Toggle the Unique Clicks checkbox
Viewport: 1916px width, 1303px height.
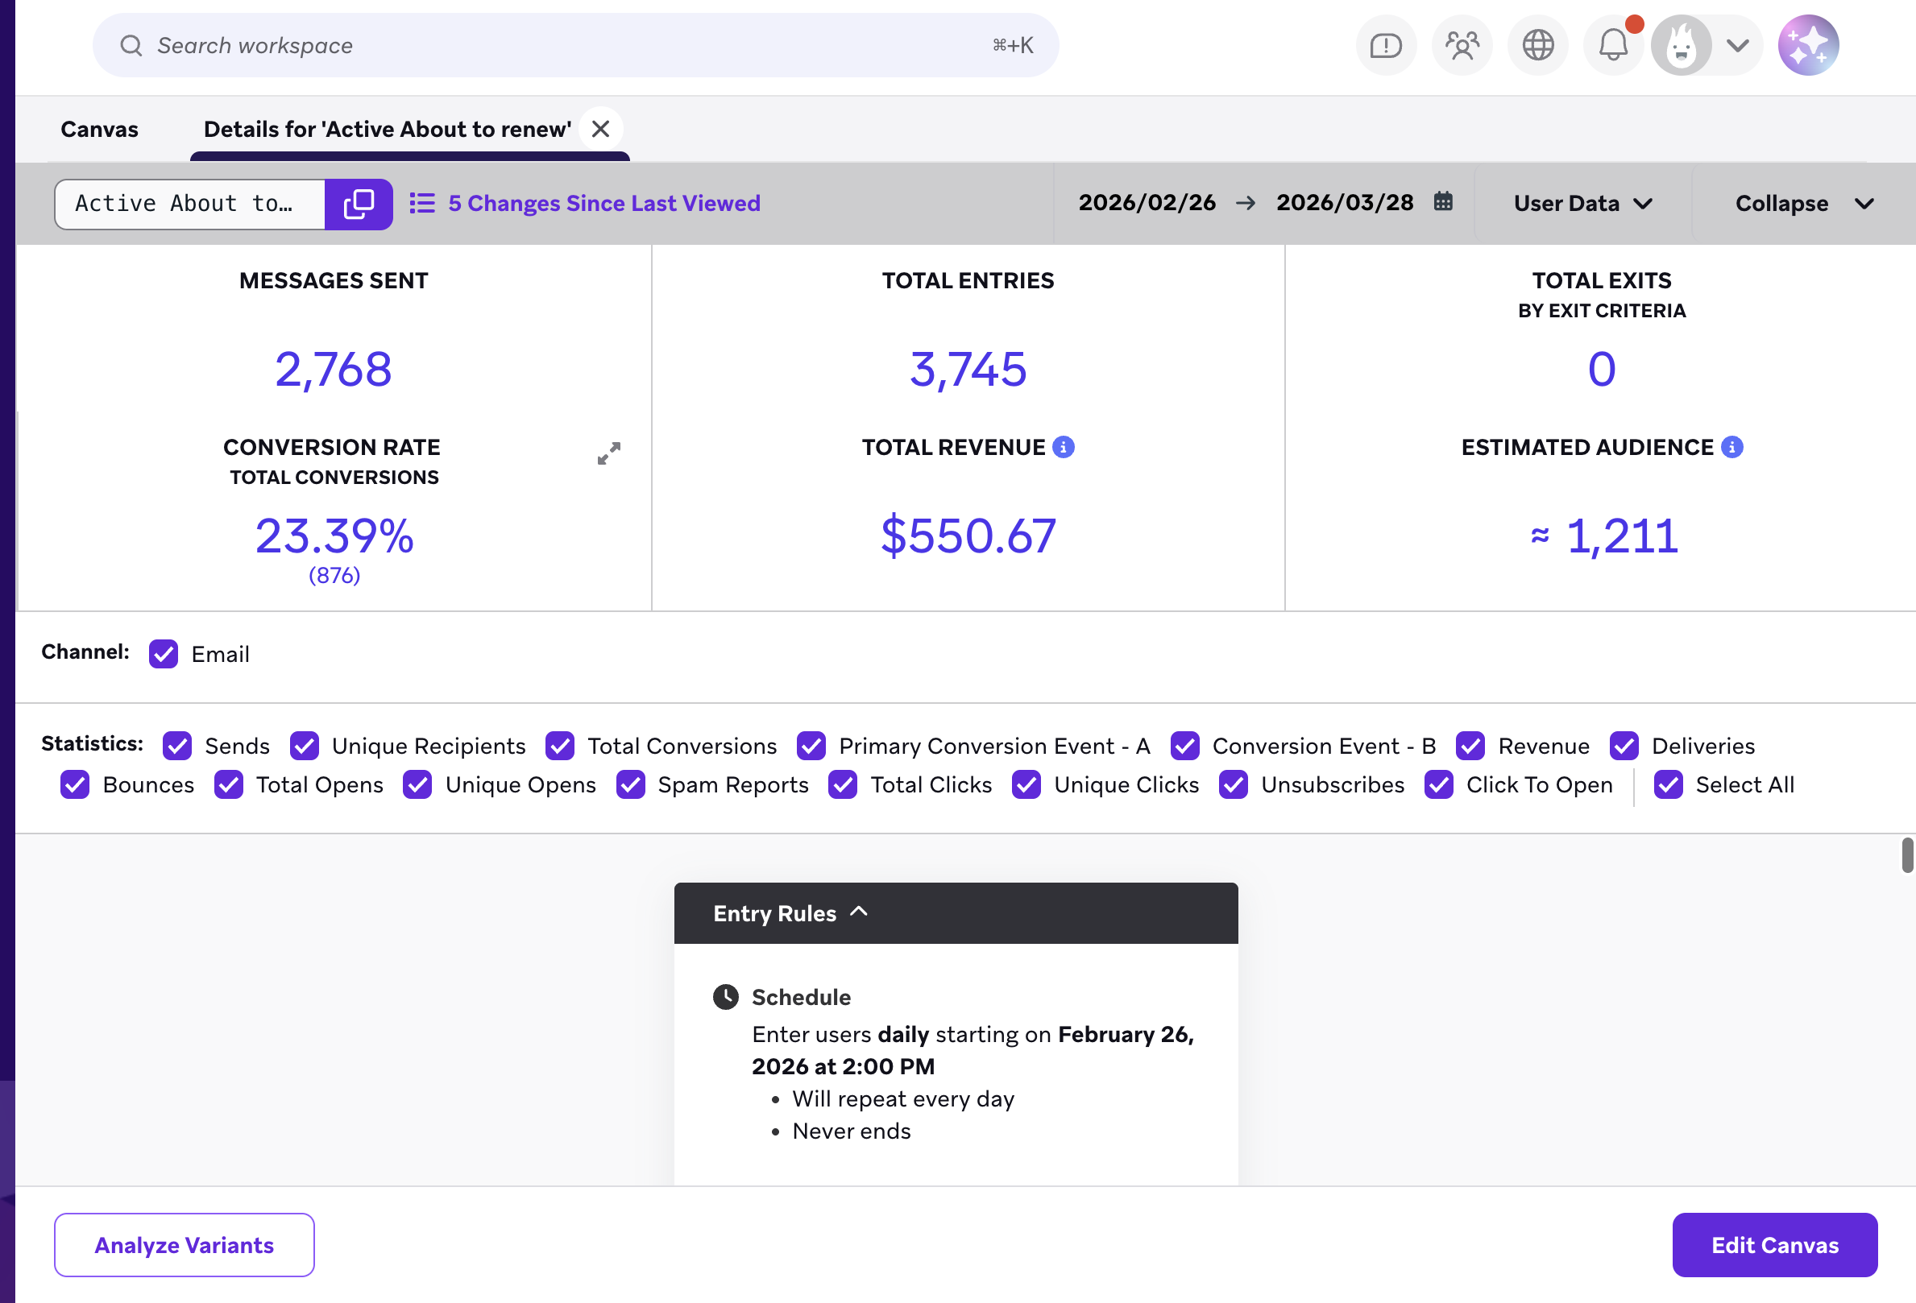click(1026, 784)
